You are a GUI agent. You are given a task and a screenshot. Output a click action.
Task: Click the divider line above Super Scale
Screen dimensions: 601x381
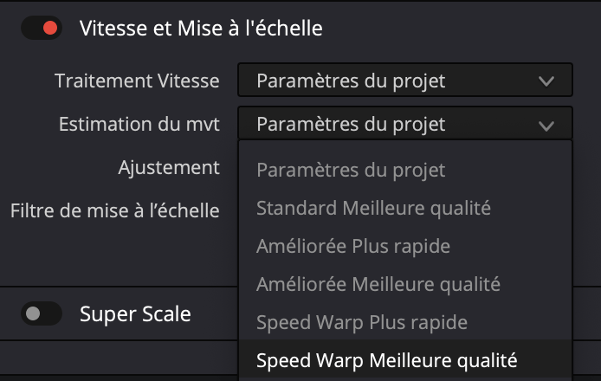click(x=119, y=286)
